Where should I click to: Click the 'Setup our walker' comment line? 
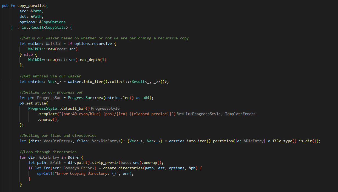coord(104,38)
